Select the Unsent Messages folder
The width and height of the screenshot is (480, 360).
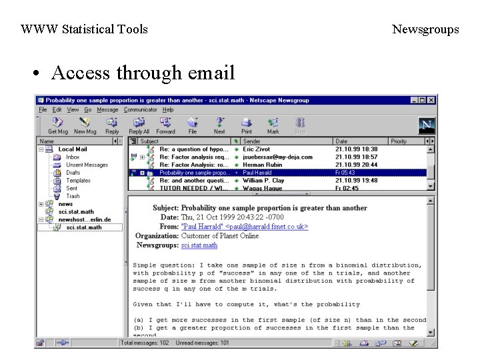pyautogui.click(x=87, y=165)
